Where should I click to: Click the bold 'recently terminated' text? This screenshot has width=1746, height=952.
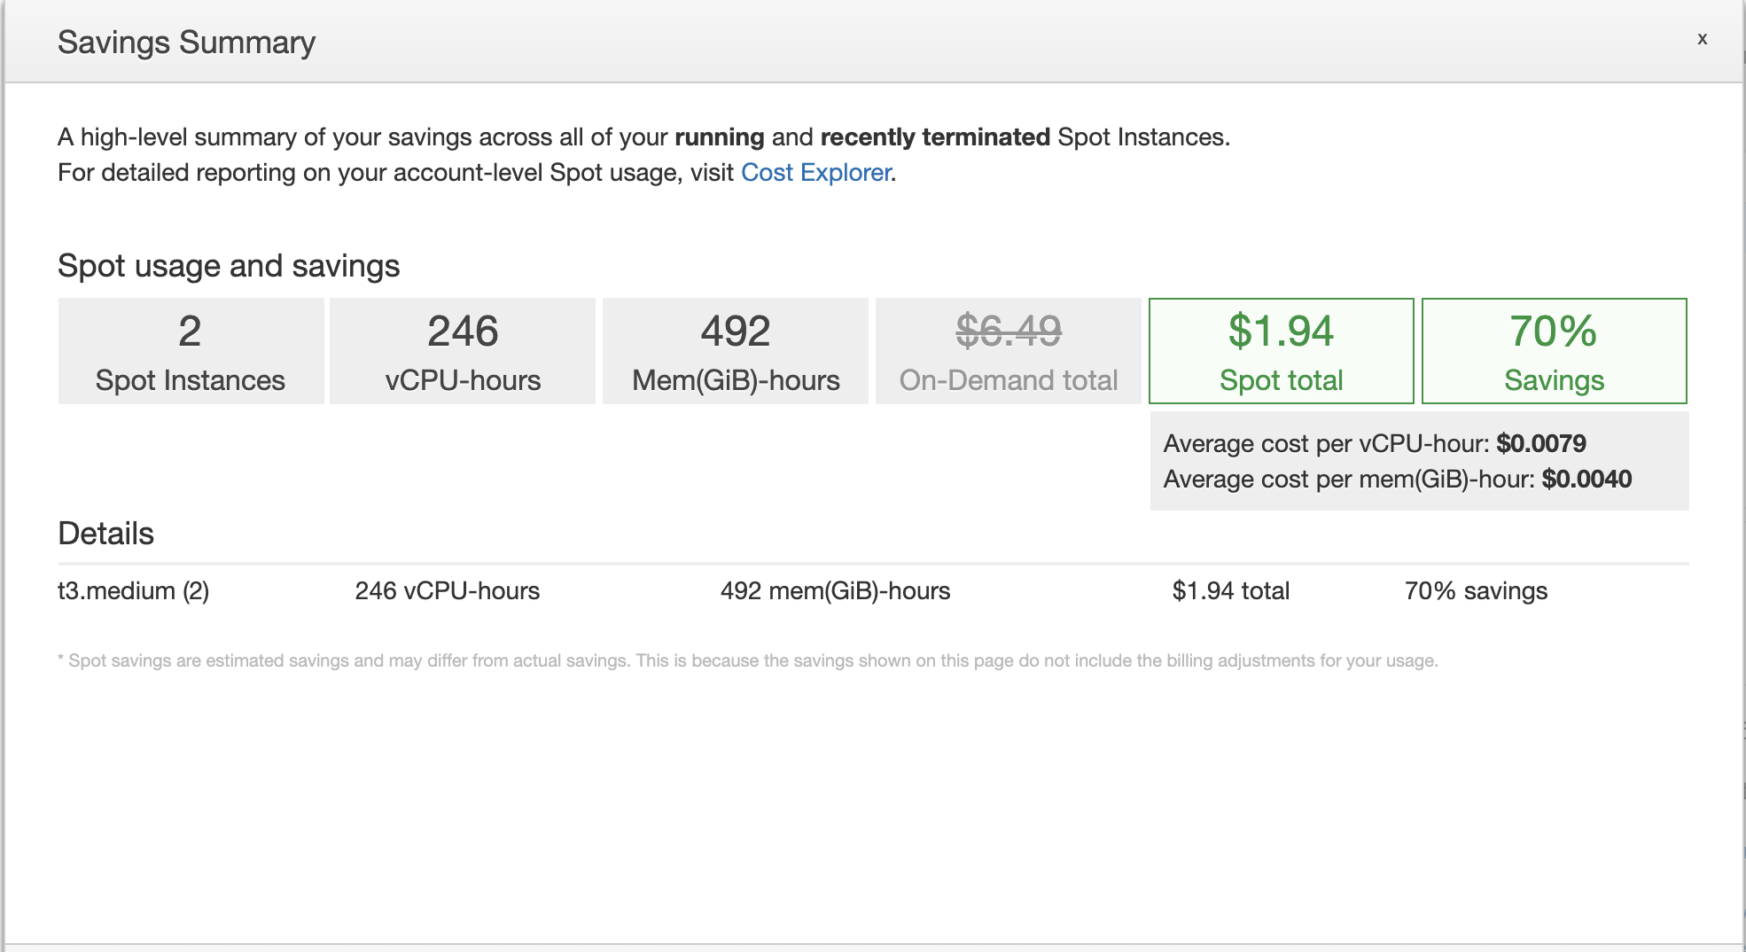coord(934,137)
